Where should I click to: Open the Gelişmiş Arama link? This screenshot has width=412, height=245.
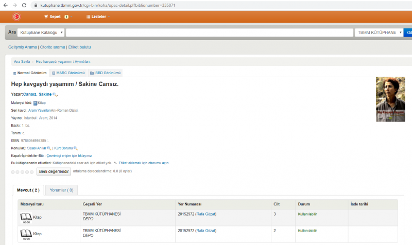[x=23, y=47]
